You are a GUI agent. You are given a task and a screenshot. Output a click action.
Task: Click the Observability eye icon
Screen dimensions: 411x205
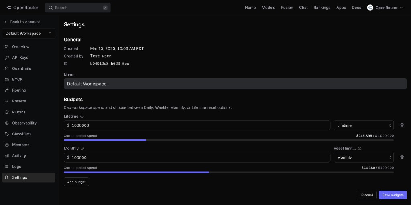point(7,123)
